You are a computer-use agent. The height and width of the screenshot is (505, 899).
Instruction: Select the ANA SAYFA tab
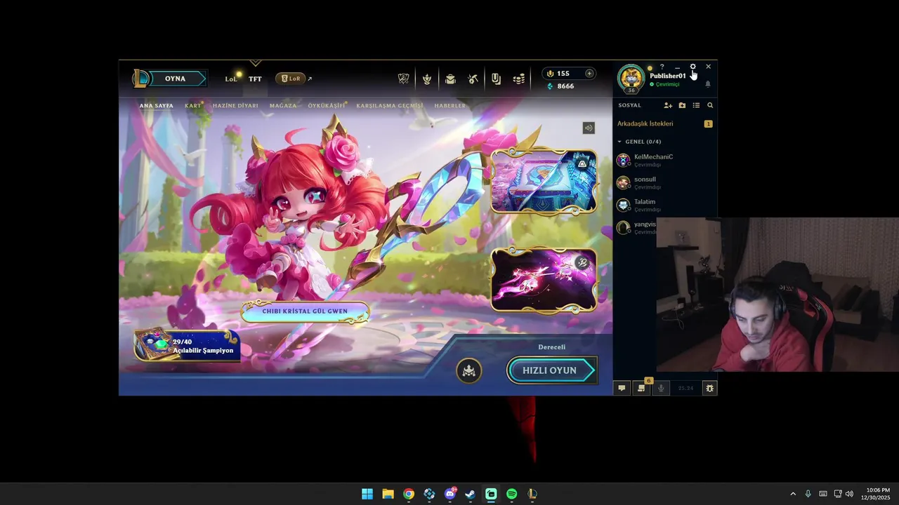[x=156, y=106]
